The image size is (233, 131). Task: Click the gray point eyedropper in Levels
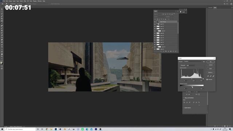click(x=210, y=76)
